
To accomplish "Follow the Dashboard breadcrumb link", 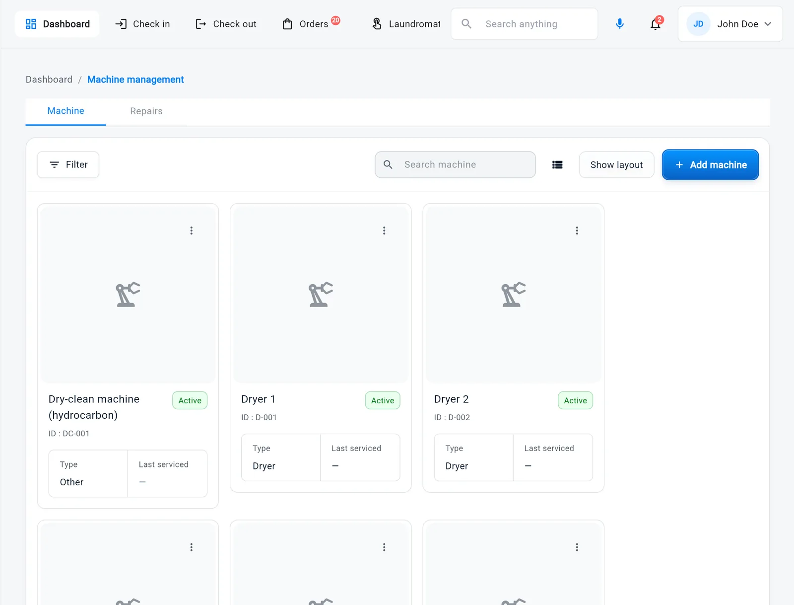I will [x=49, y=79].
